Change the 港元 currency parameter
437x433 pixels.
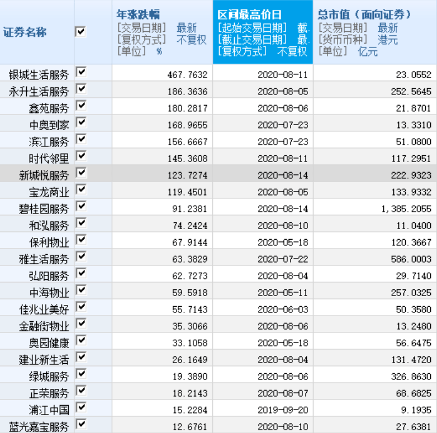(x=388, y=40)
